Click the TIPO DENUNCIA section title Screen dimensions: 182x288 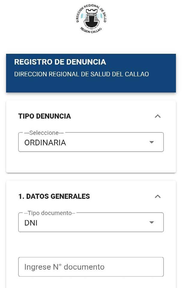(x=44, y=116)
